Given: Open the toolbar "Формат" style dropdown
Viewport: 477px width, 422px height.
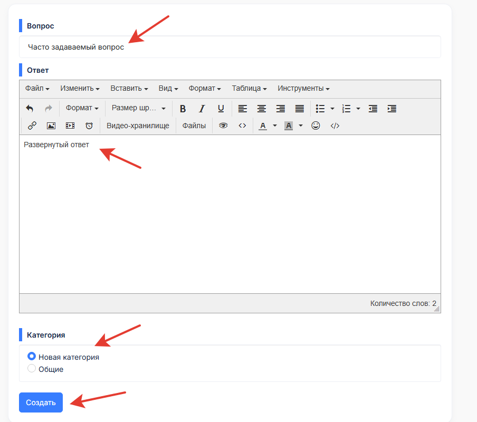Looking at the screenshot, I should 82,108.
